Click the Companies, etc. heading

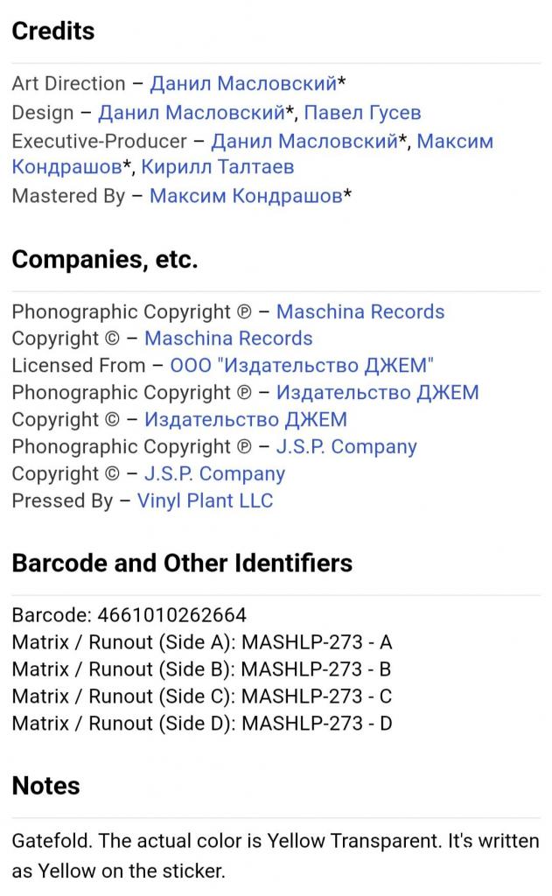coord(105,260)
